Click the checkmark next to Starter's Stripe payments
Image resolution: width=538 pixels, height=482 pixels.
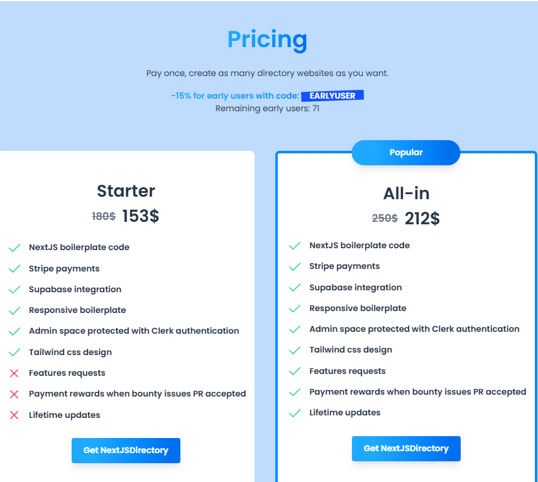coord(14,269)
